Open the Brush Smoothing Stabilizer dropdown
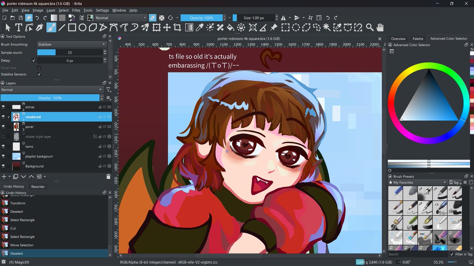The width and height of the screenshot is (474, 266). pos(72,45)
